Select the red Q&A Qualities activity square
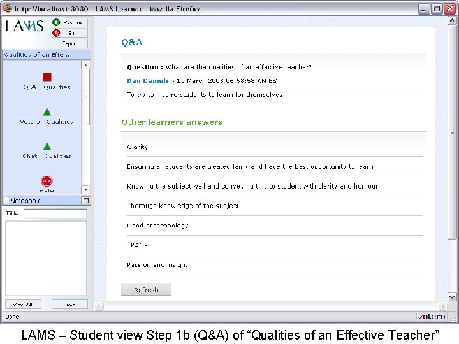Viewport: 459px width, 344px height. coord(47,77)
